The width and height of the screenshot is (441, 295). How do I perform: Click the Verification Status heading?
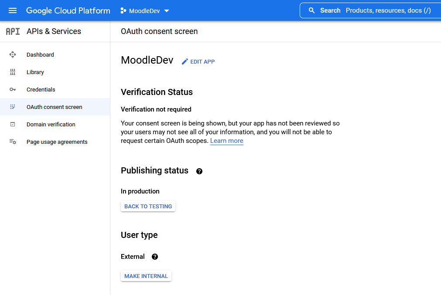[157, 92]
